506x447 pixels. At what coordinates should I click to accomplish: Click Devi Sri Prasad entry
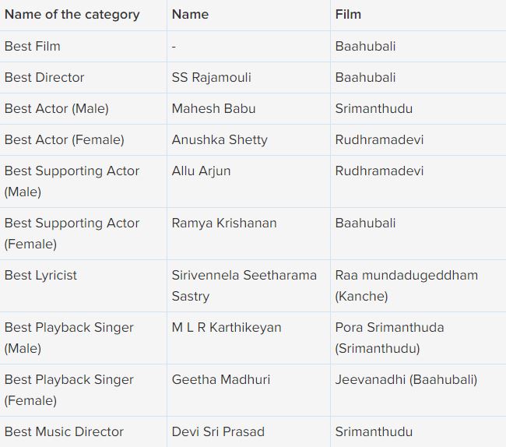(218, 431)
